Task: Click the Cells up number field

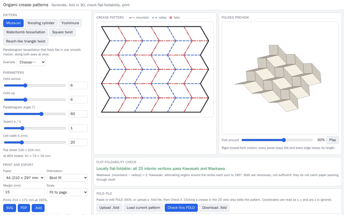Action: pyautogui.click(x=78, y=100)
